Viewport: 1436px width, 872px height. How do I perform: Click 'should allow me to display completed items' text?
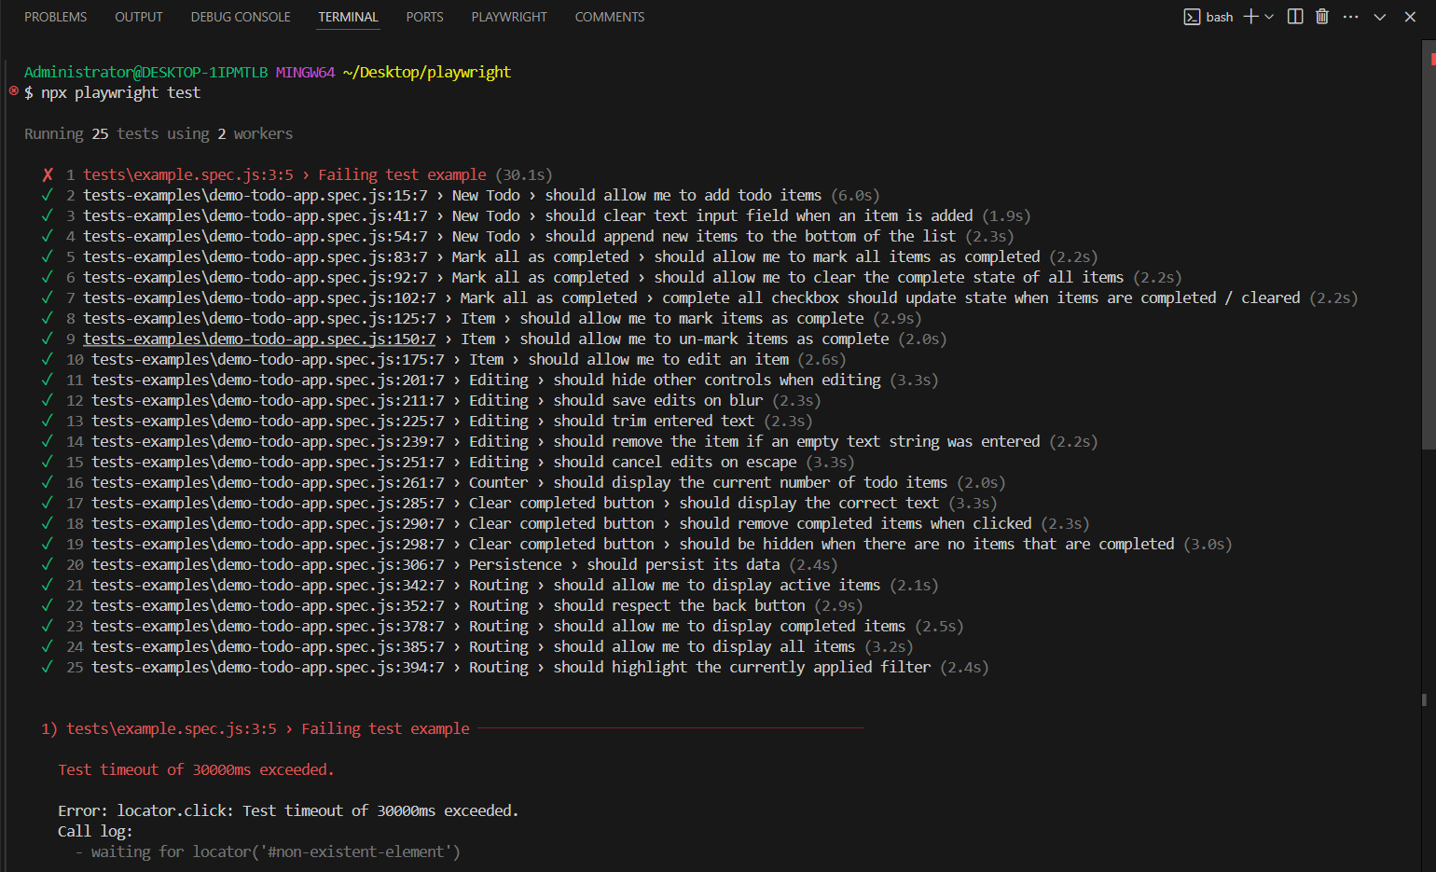click(x=729, y=626)
